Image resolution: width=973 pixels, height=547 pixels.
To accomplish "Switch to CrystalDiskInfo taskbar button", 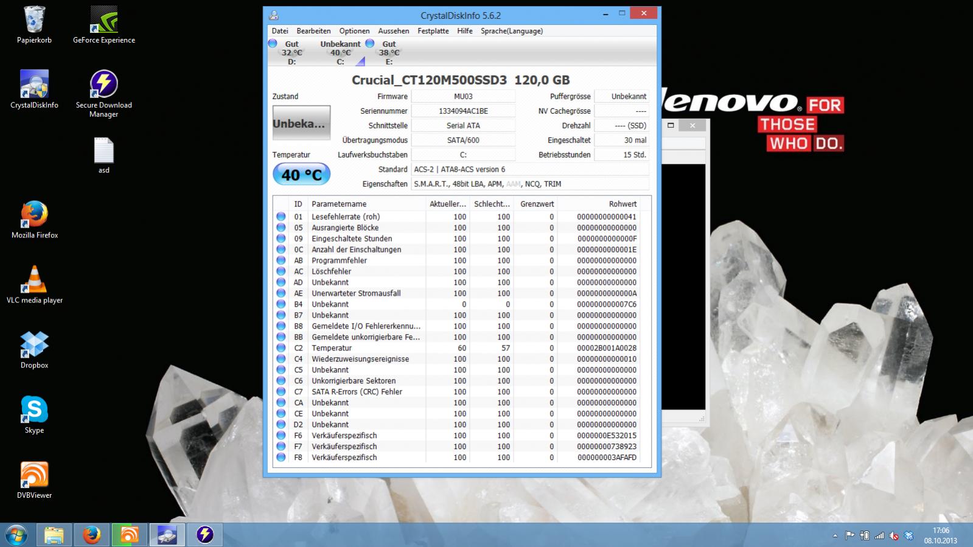I will pyautogui.click(x=167, y=535).
